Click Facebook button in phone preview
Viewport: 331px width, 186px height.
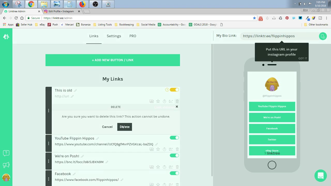[272, 128]
